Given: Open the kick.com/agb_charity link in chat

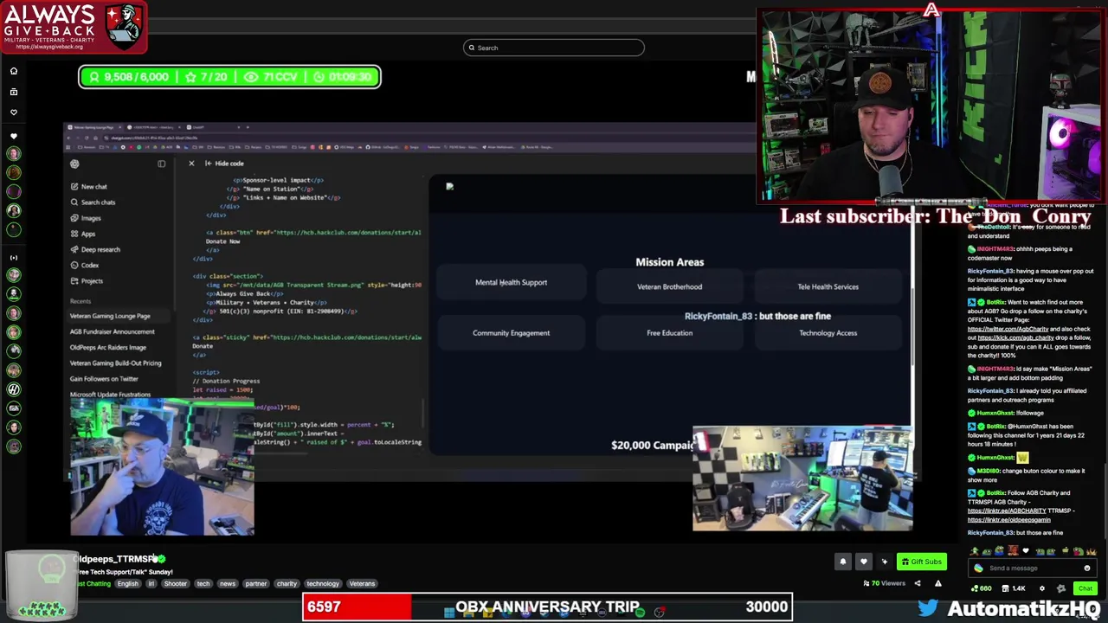Looking at the screenshot, I should [1015, 338].
